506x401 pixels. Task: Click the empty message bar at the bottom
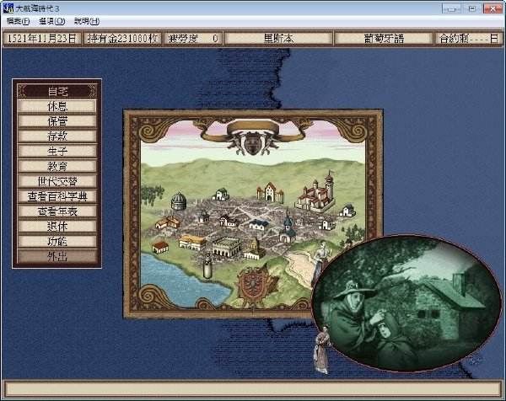[x=253, y=389]
